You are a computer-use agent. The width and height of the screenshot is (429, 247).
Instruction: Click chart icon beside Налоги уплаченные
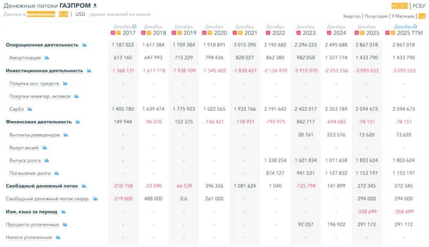(x=58, y=237)
